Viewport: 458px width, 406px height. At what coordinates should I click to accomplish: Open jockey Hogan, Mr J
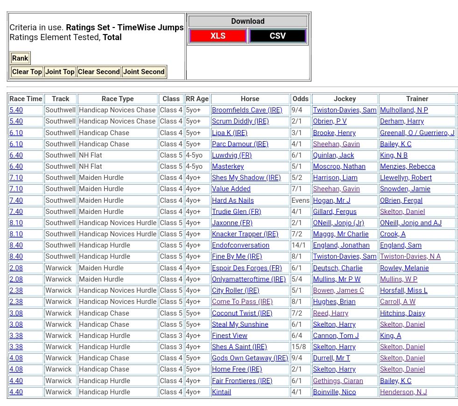coord(331,200)
